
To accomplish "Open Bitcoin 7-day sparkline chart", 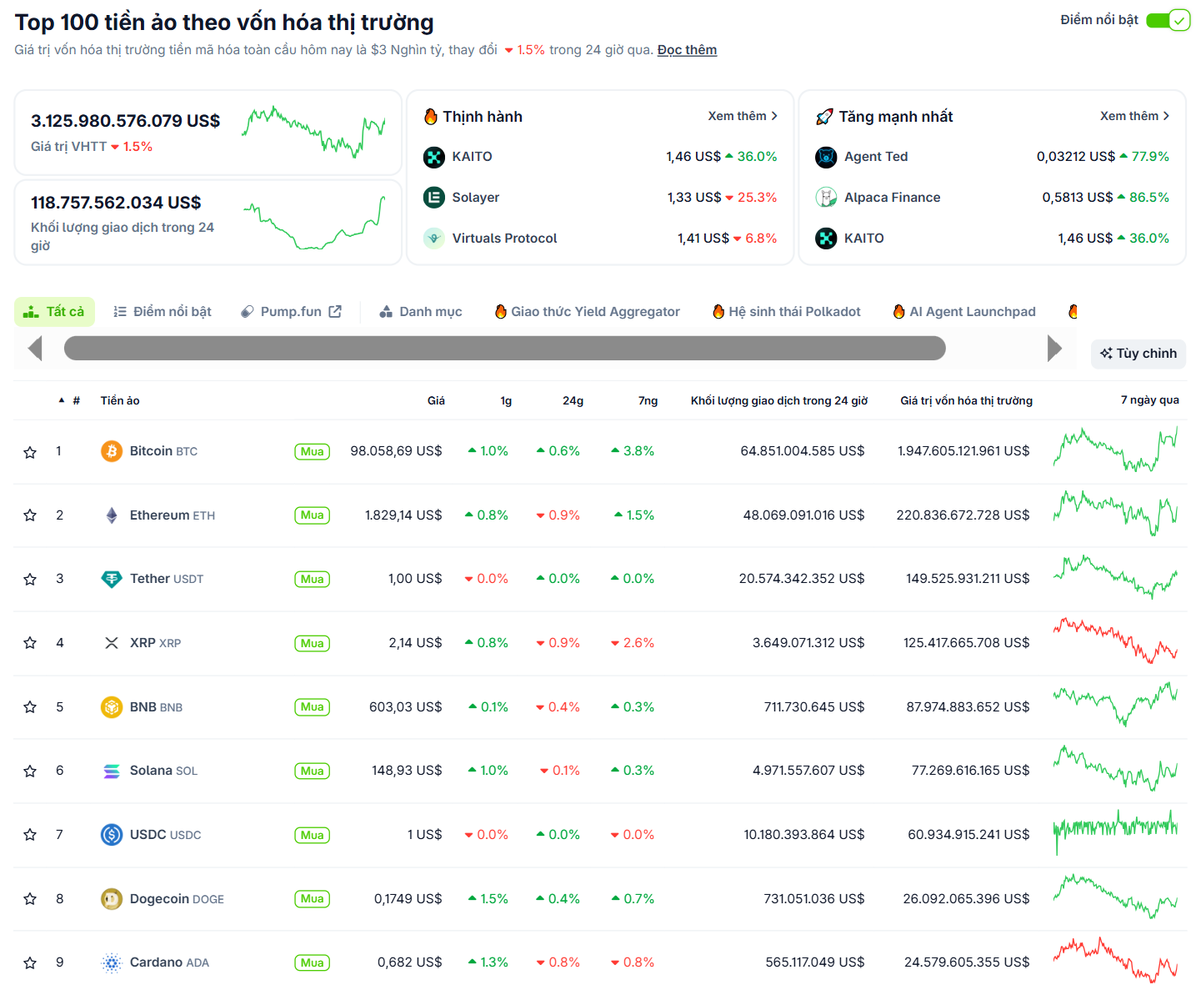I will click(x=1116, y=450).
